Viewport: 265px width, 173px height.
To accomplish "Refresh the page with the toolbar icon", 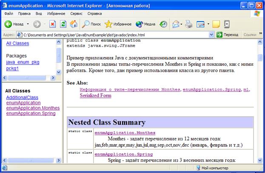I will click(x=63, y=24).
